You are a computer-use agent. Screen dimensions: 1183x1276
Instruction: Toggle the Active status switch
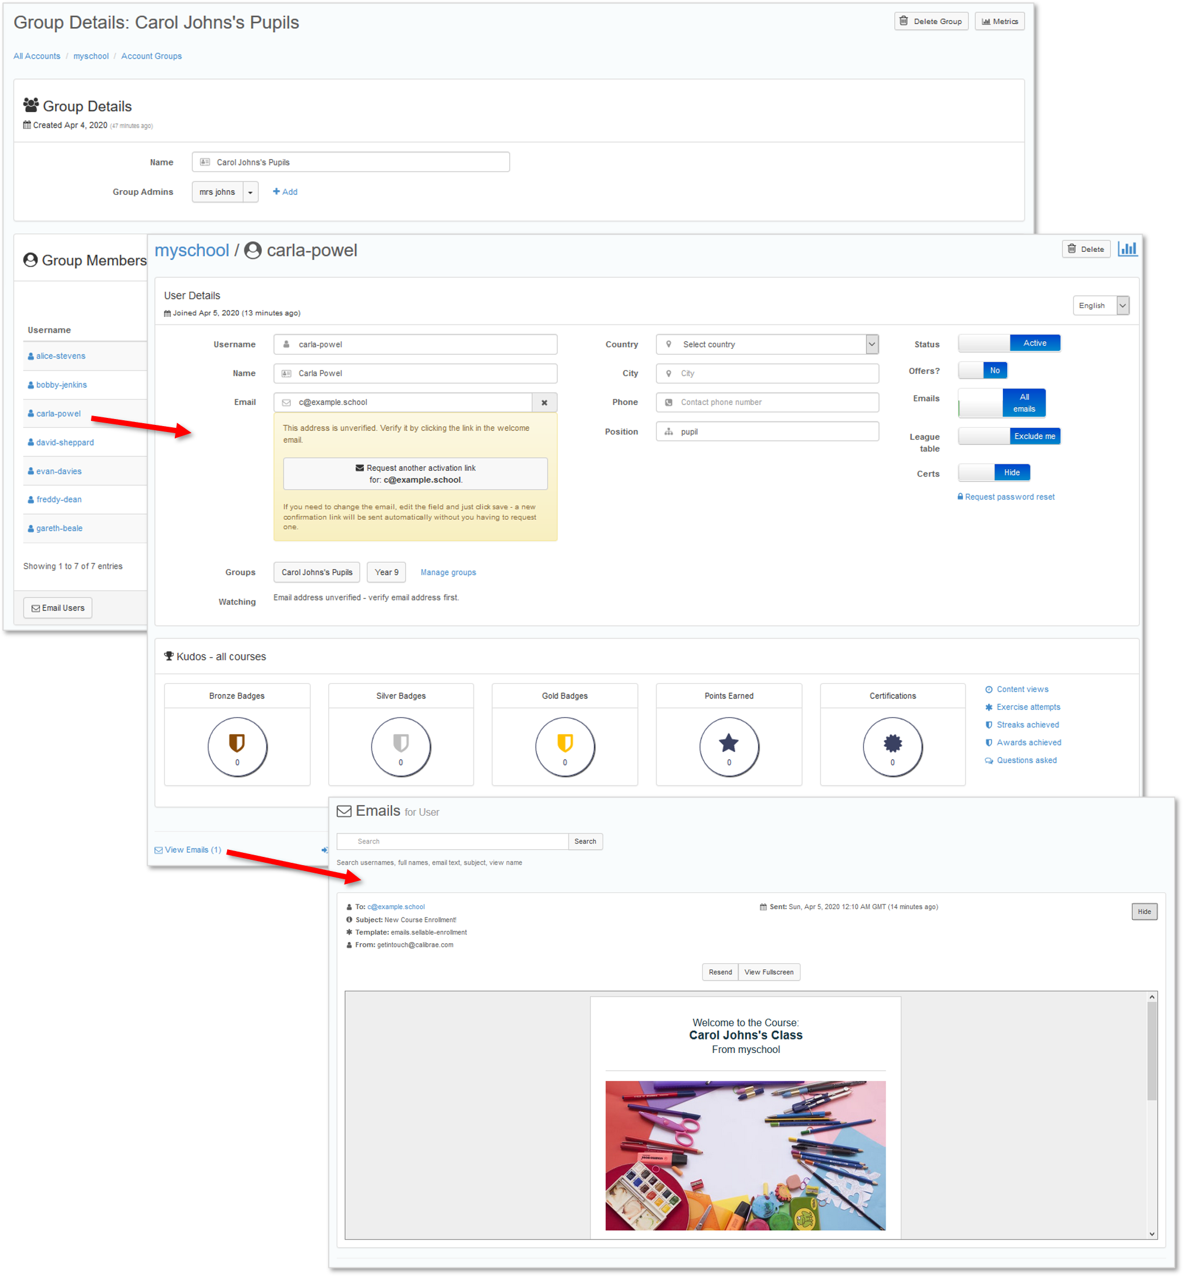pos(1009,343)
